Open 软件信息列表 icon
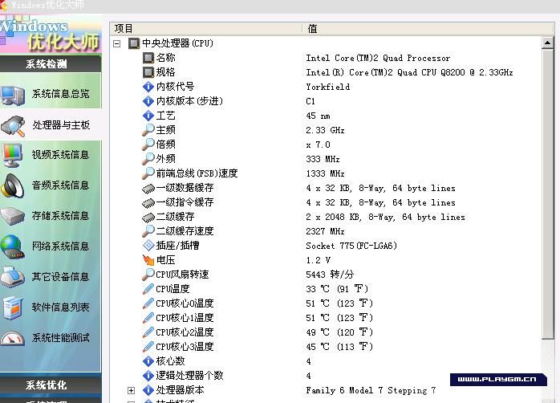 click(x=13, y=307)
